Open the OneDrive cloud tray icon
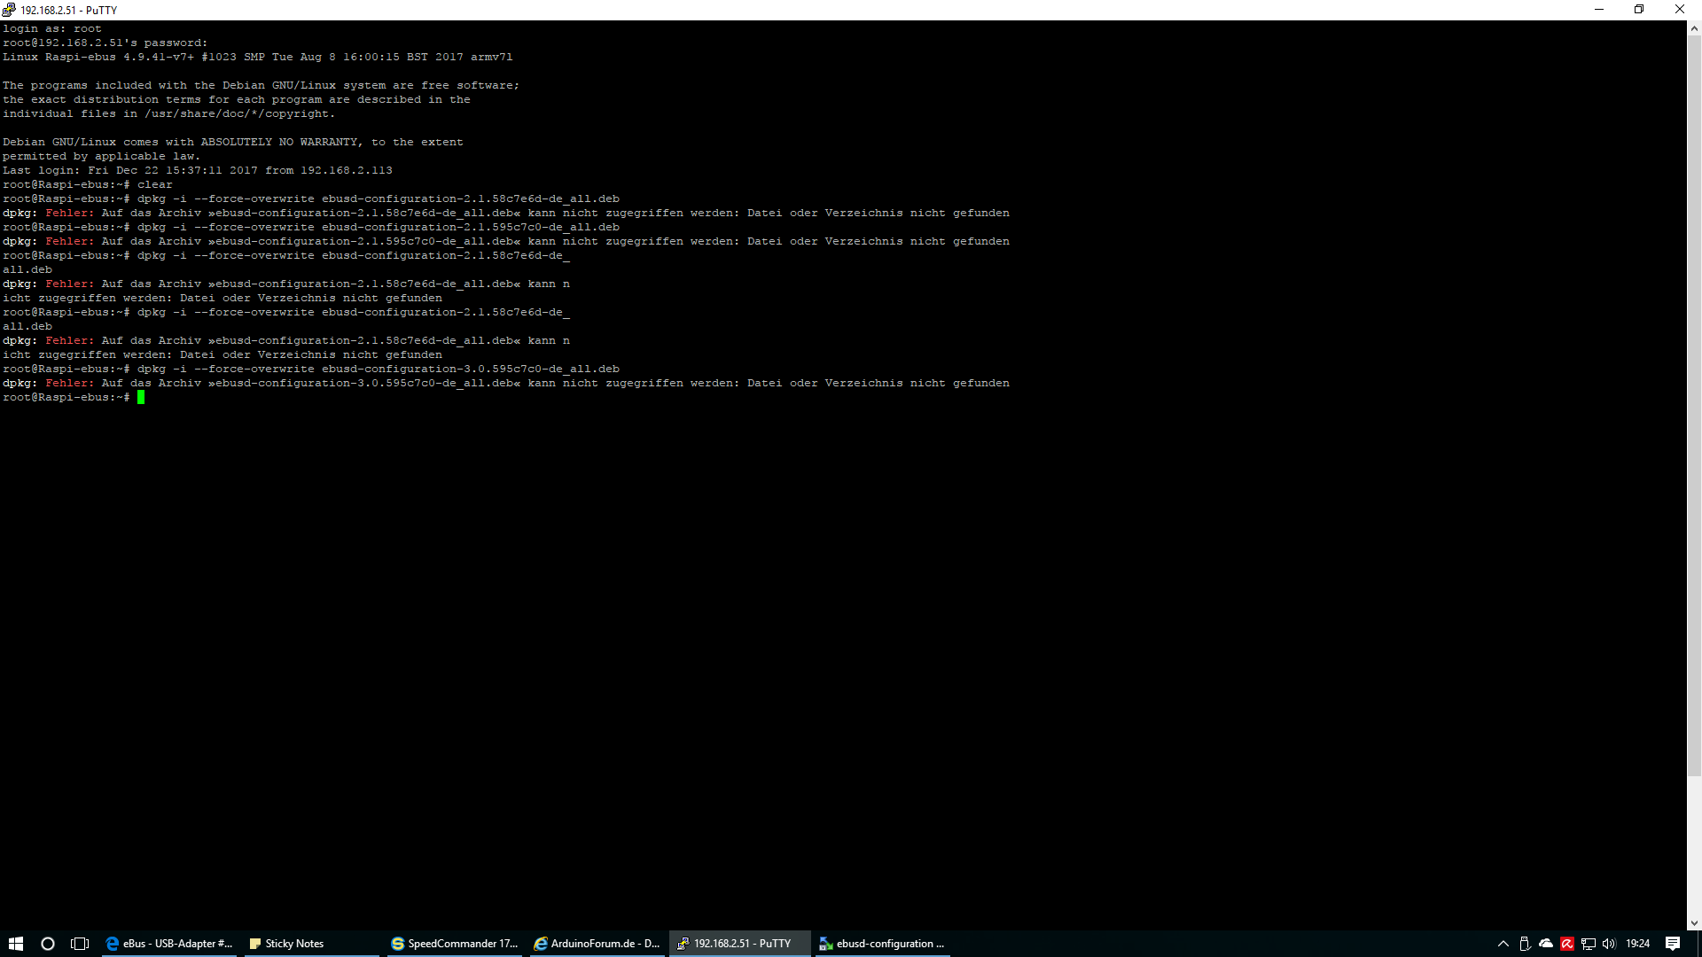The image size is (1702, 957). tap(1546, 944)
